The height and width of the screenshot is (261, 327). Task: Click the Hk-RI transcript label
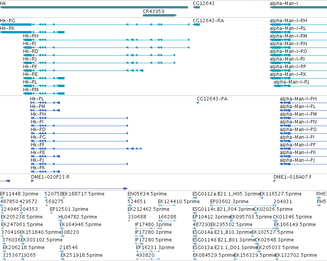coord(30,44)
